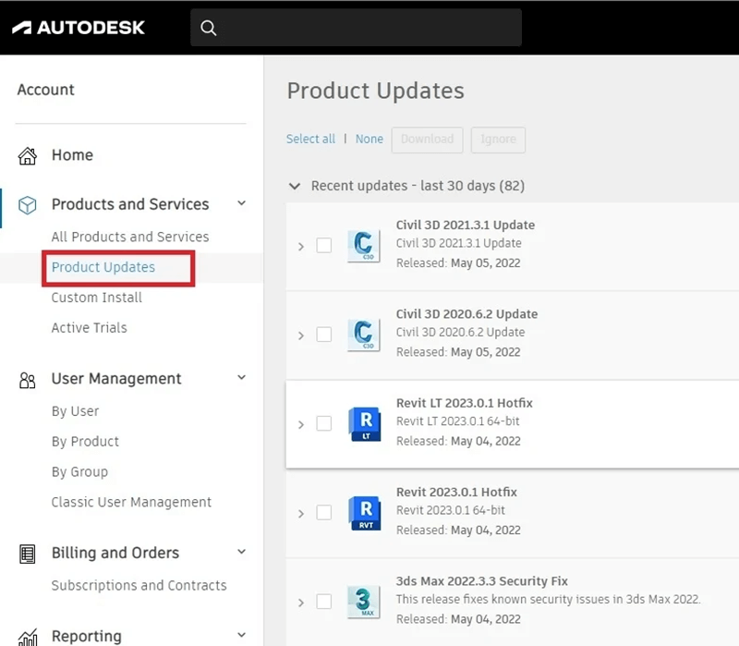This screenshot has height=646, width=739.
Task: Collapse the Recent updates section
Action: [x=295, y=186]
